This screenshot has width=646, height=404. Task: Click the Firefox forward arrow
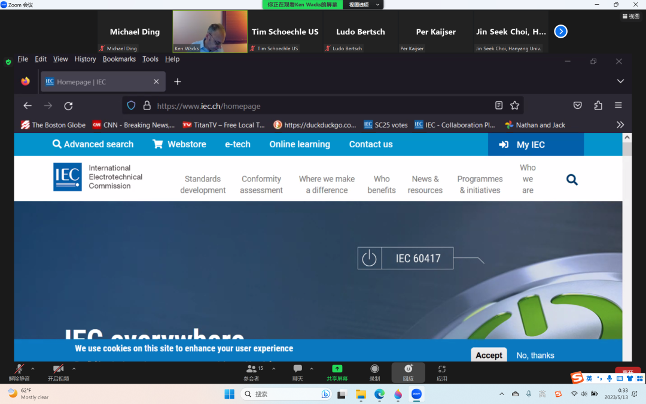tap(48, 106)
